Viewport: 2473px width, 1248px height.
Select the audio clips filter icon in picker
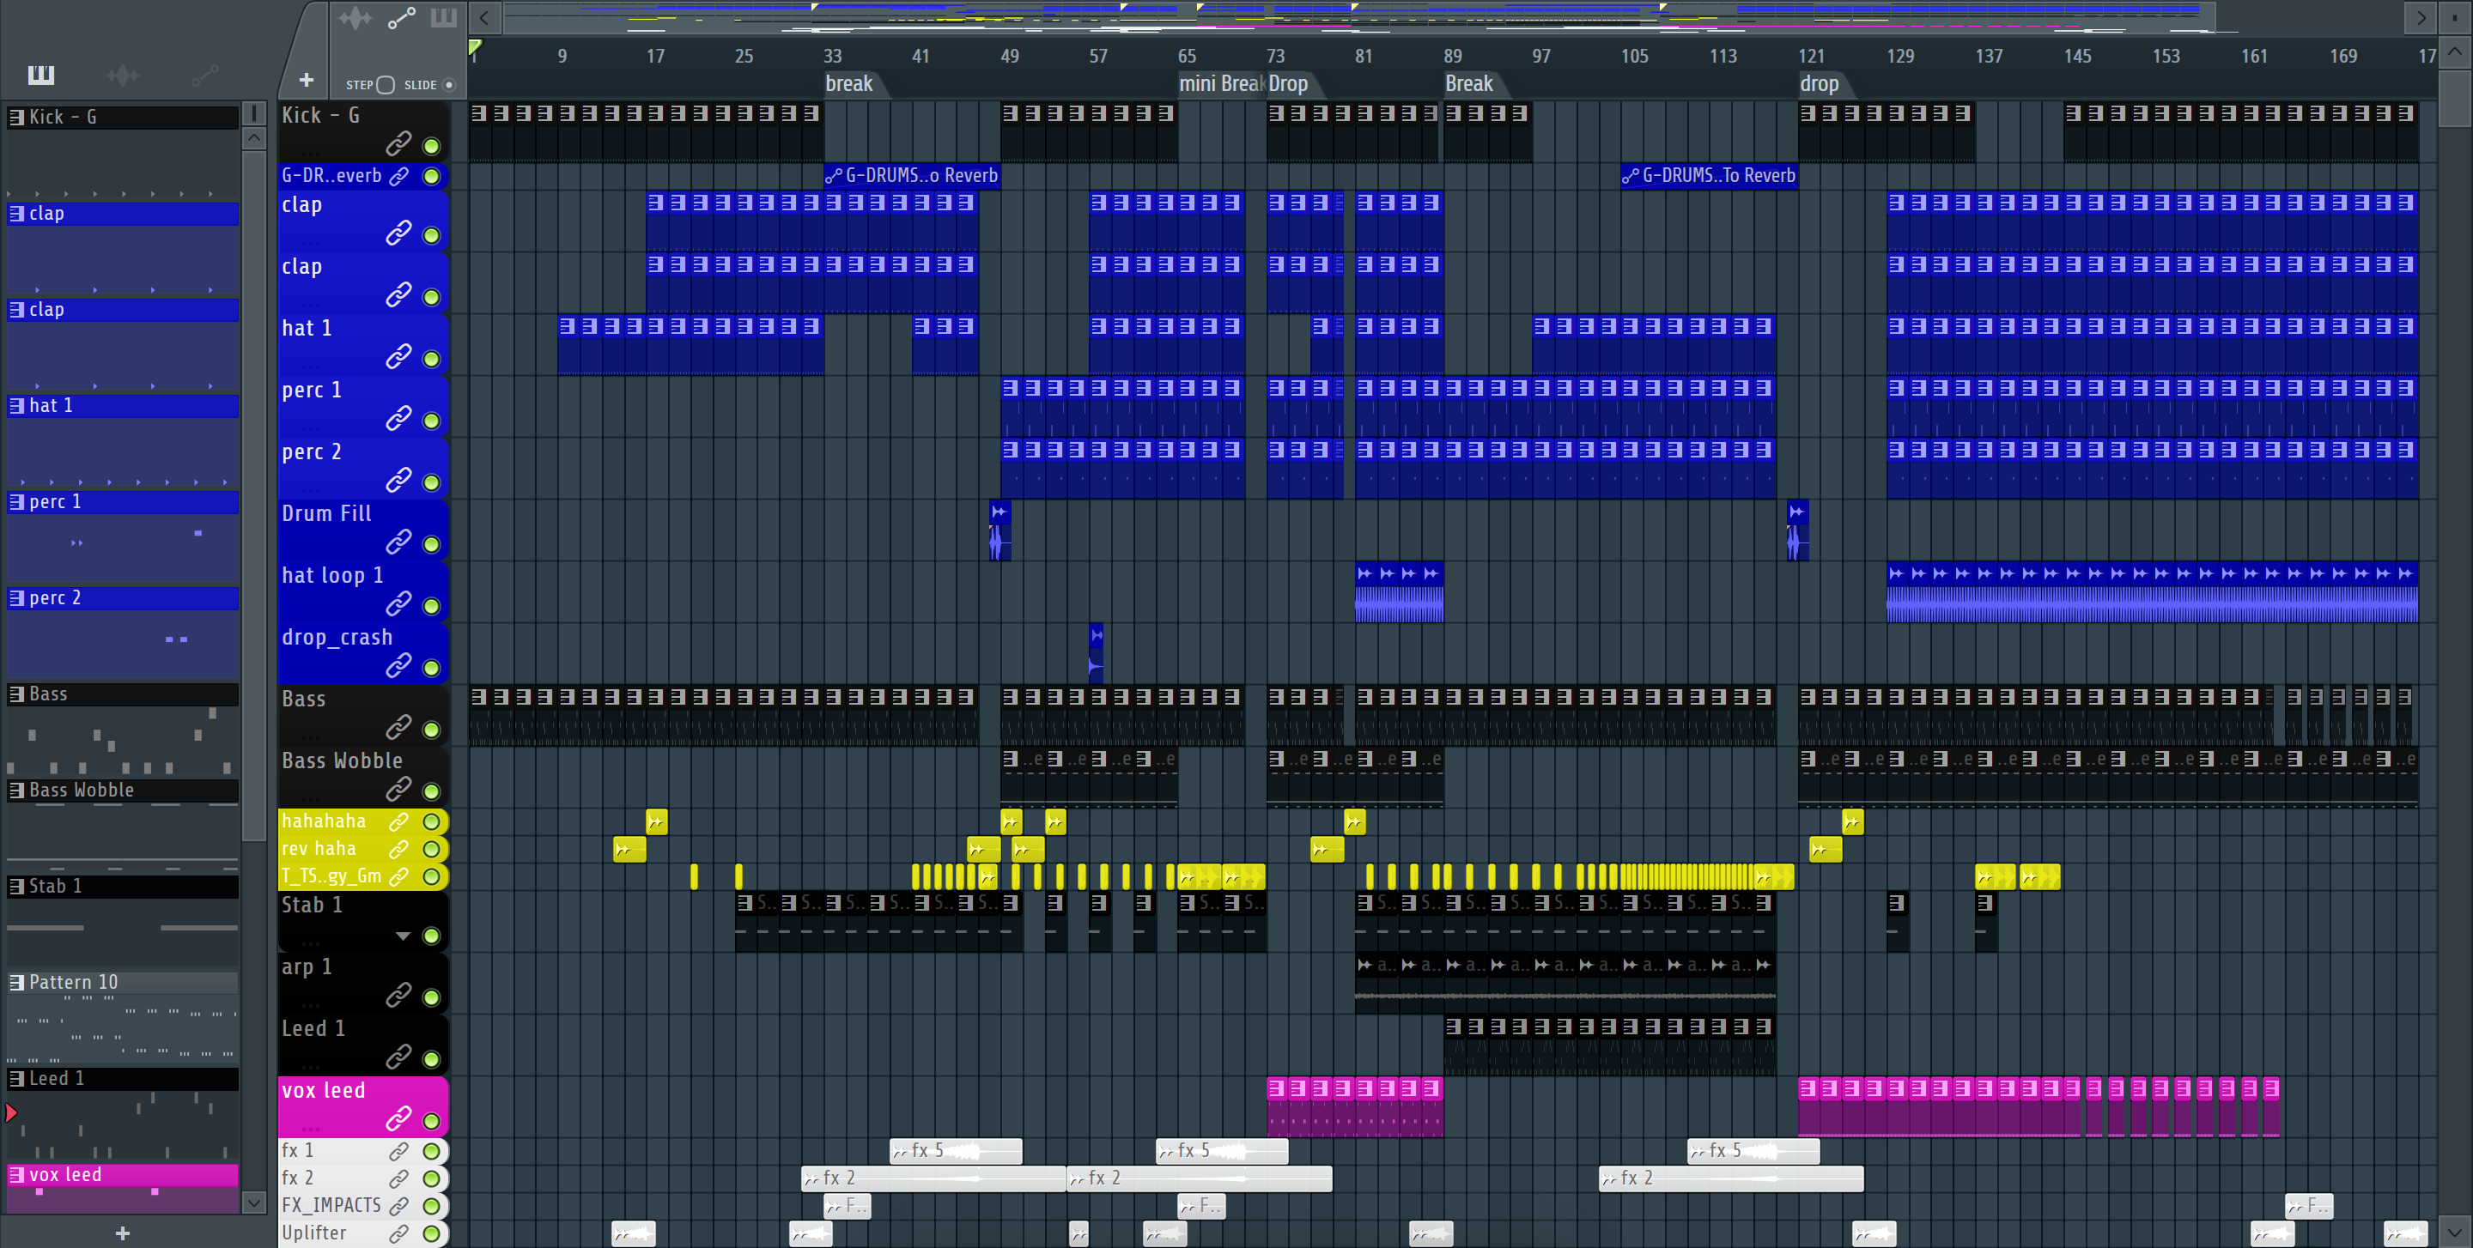[x=123, y=74]
